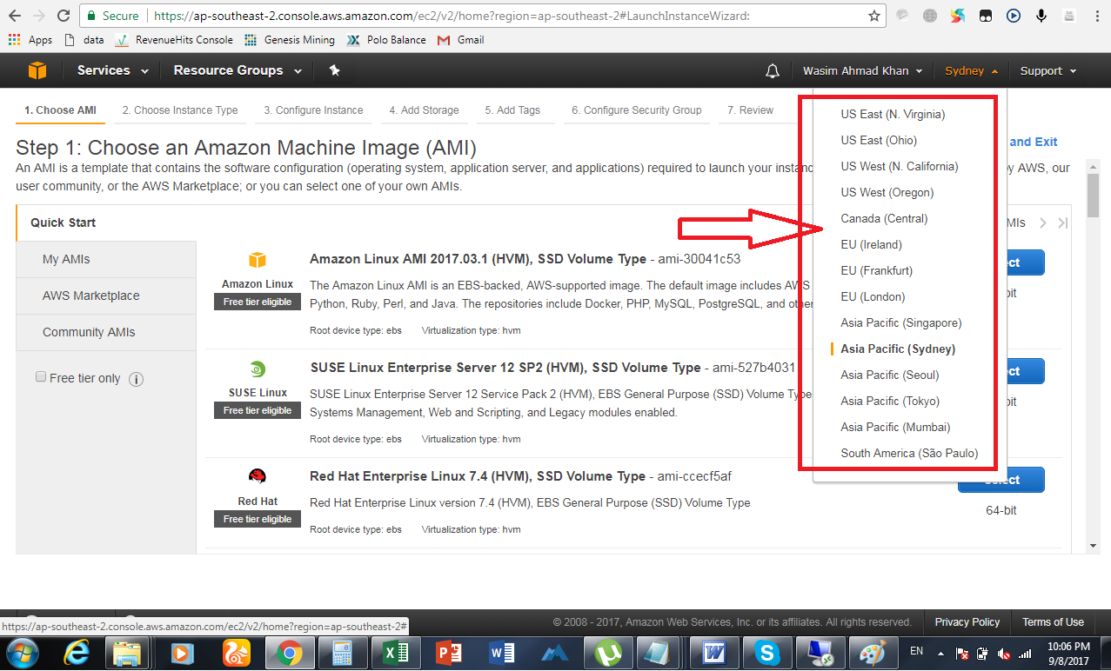Open the Apps grid in bookmarks bar
This screenshot has height=671, width=1111.
pyautogui.click(x=30, y=40)
